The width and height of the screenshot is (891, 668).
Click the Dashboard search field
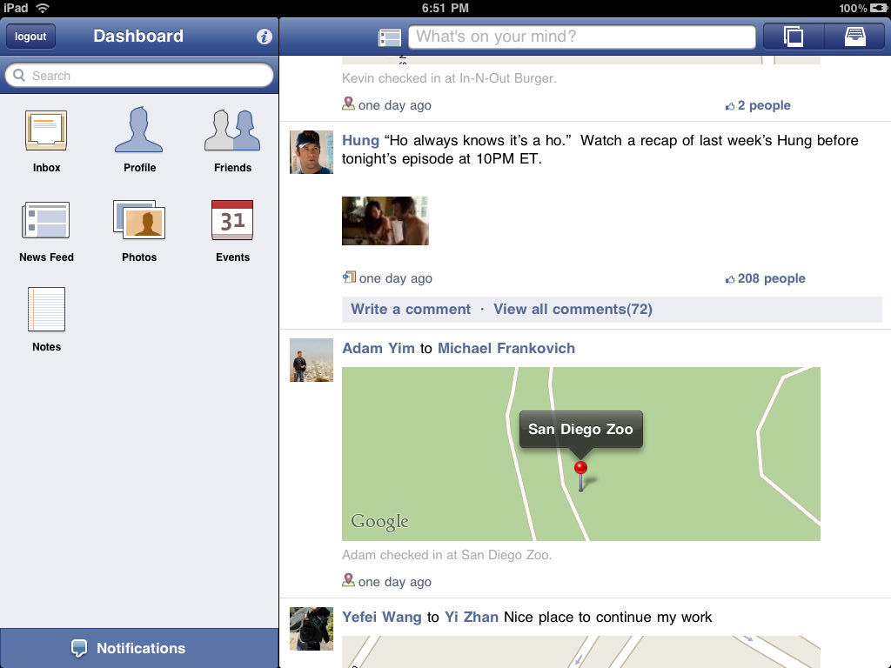point(139,76)
